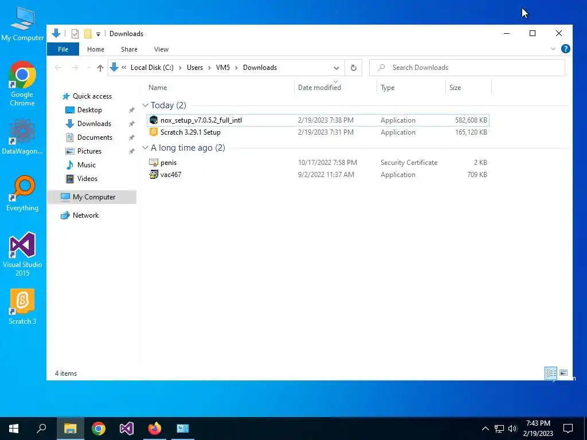Image resolution: width=587 pixels, height=440 pixels.
Task: Open Quick access in navigation pane
Action: click(92, 96)
